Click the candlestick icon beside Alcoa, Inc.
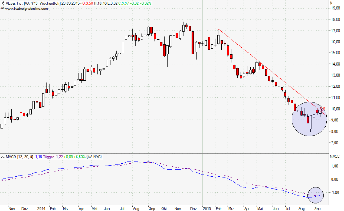This screenshot has height=211, width=344. pos(3,3)
